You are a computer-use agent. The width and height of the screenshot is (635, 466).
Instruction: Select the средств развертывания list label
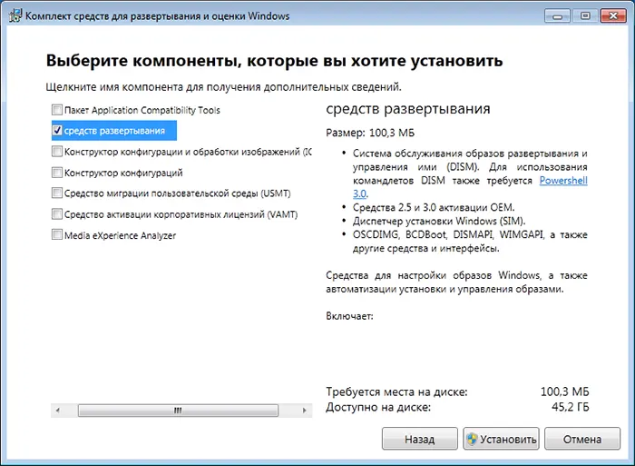click(x=114, y=131)
